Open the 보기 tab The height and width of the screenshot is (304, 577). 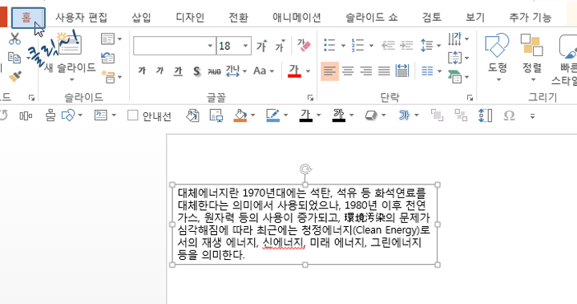(x=475, y=18)
